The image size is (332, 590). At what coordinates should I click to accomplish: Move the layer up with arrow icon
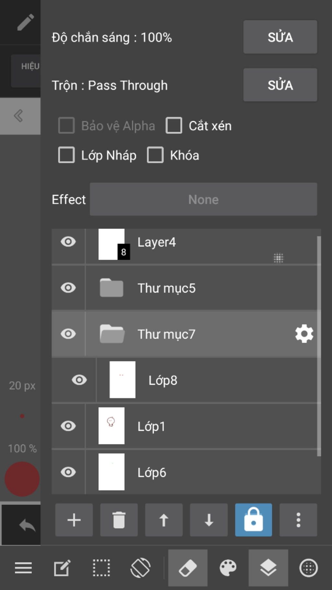(164, 520)
